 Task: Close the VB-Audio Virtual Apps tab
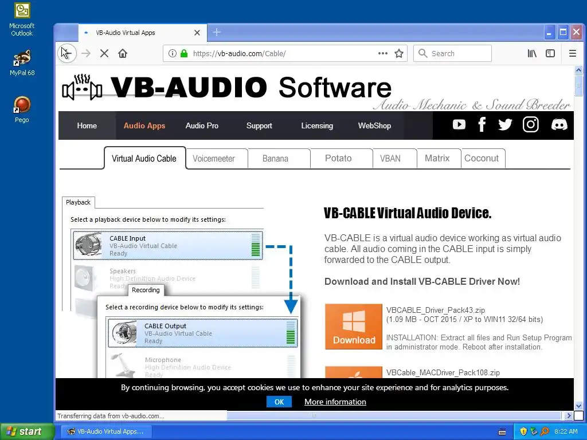(x=197, y=33)
